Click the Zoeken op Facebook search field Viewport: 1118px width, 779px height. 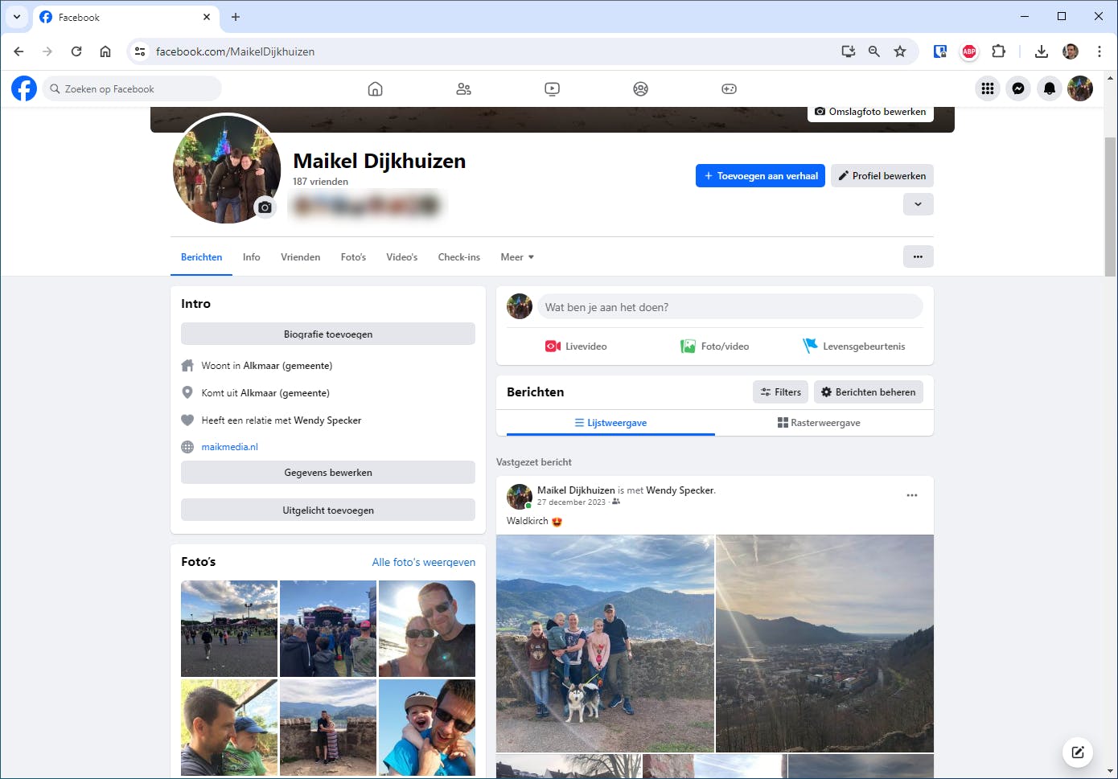tap(132, 88)
